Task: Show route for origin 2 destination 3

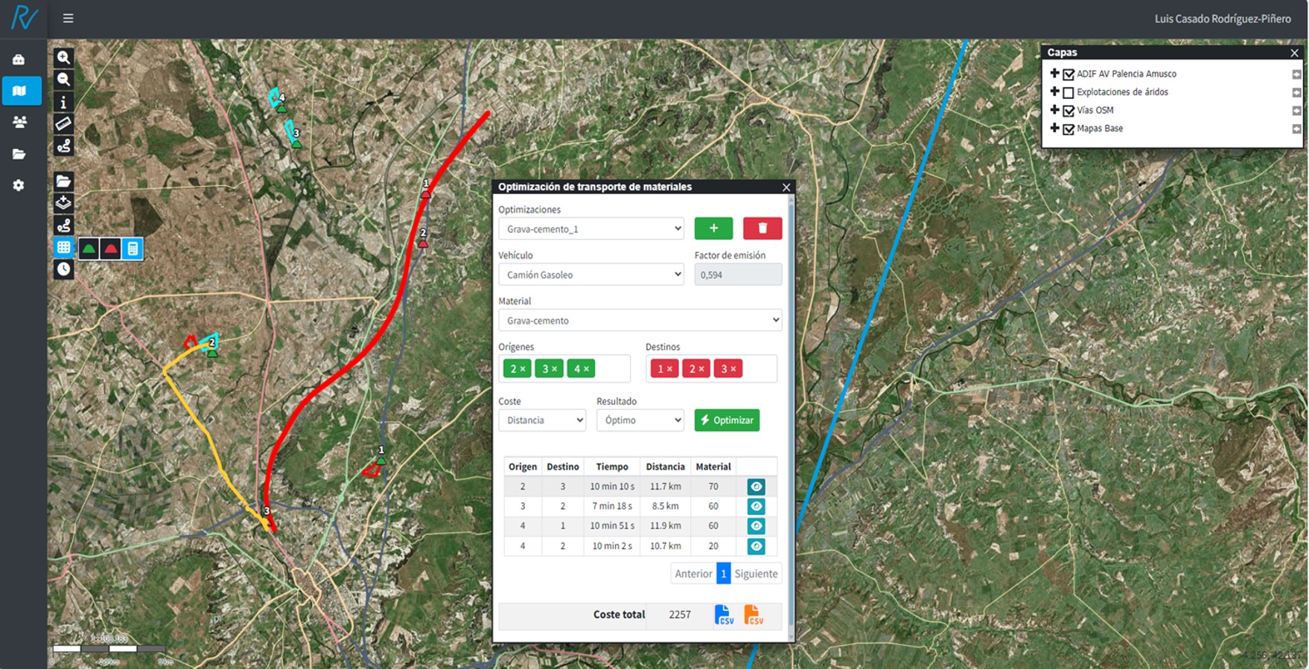Action: point(757,487)
